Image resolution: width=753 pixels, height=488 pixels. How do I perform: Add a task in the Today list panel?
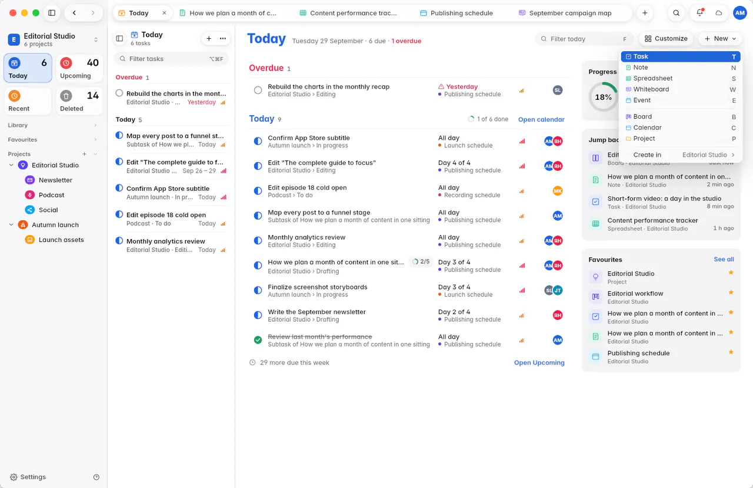coord(209,38)
